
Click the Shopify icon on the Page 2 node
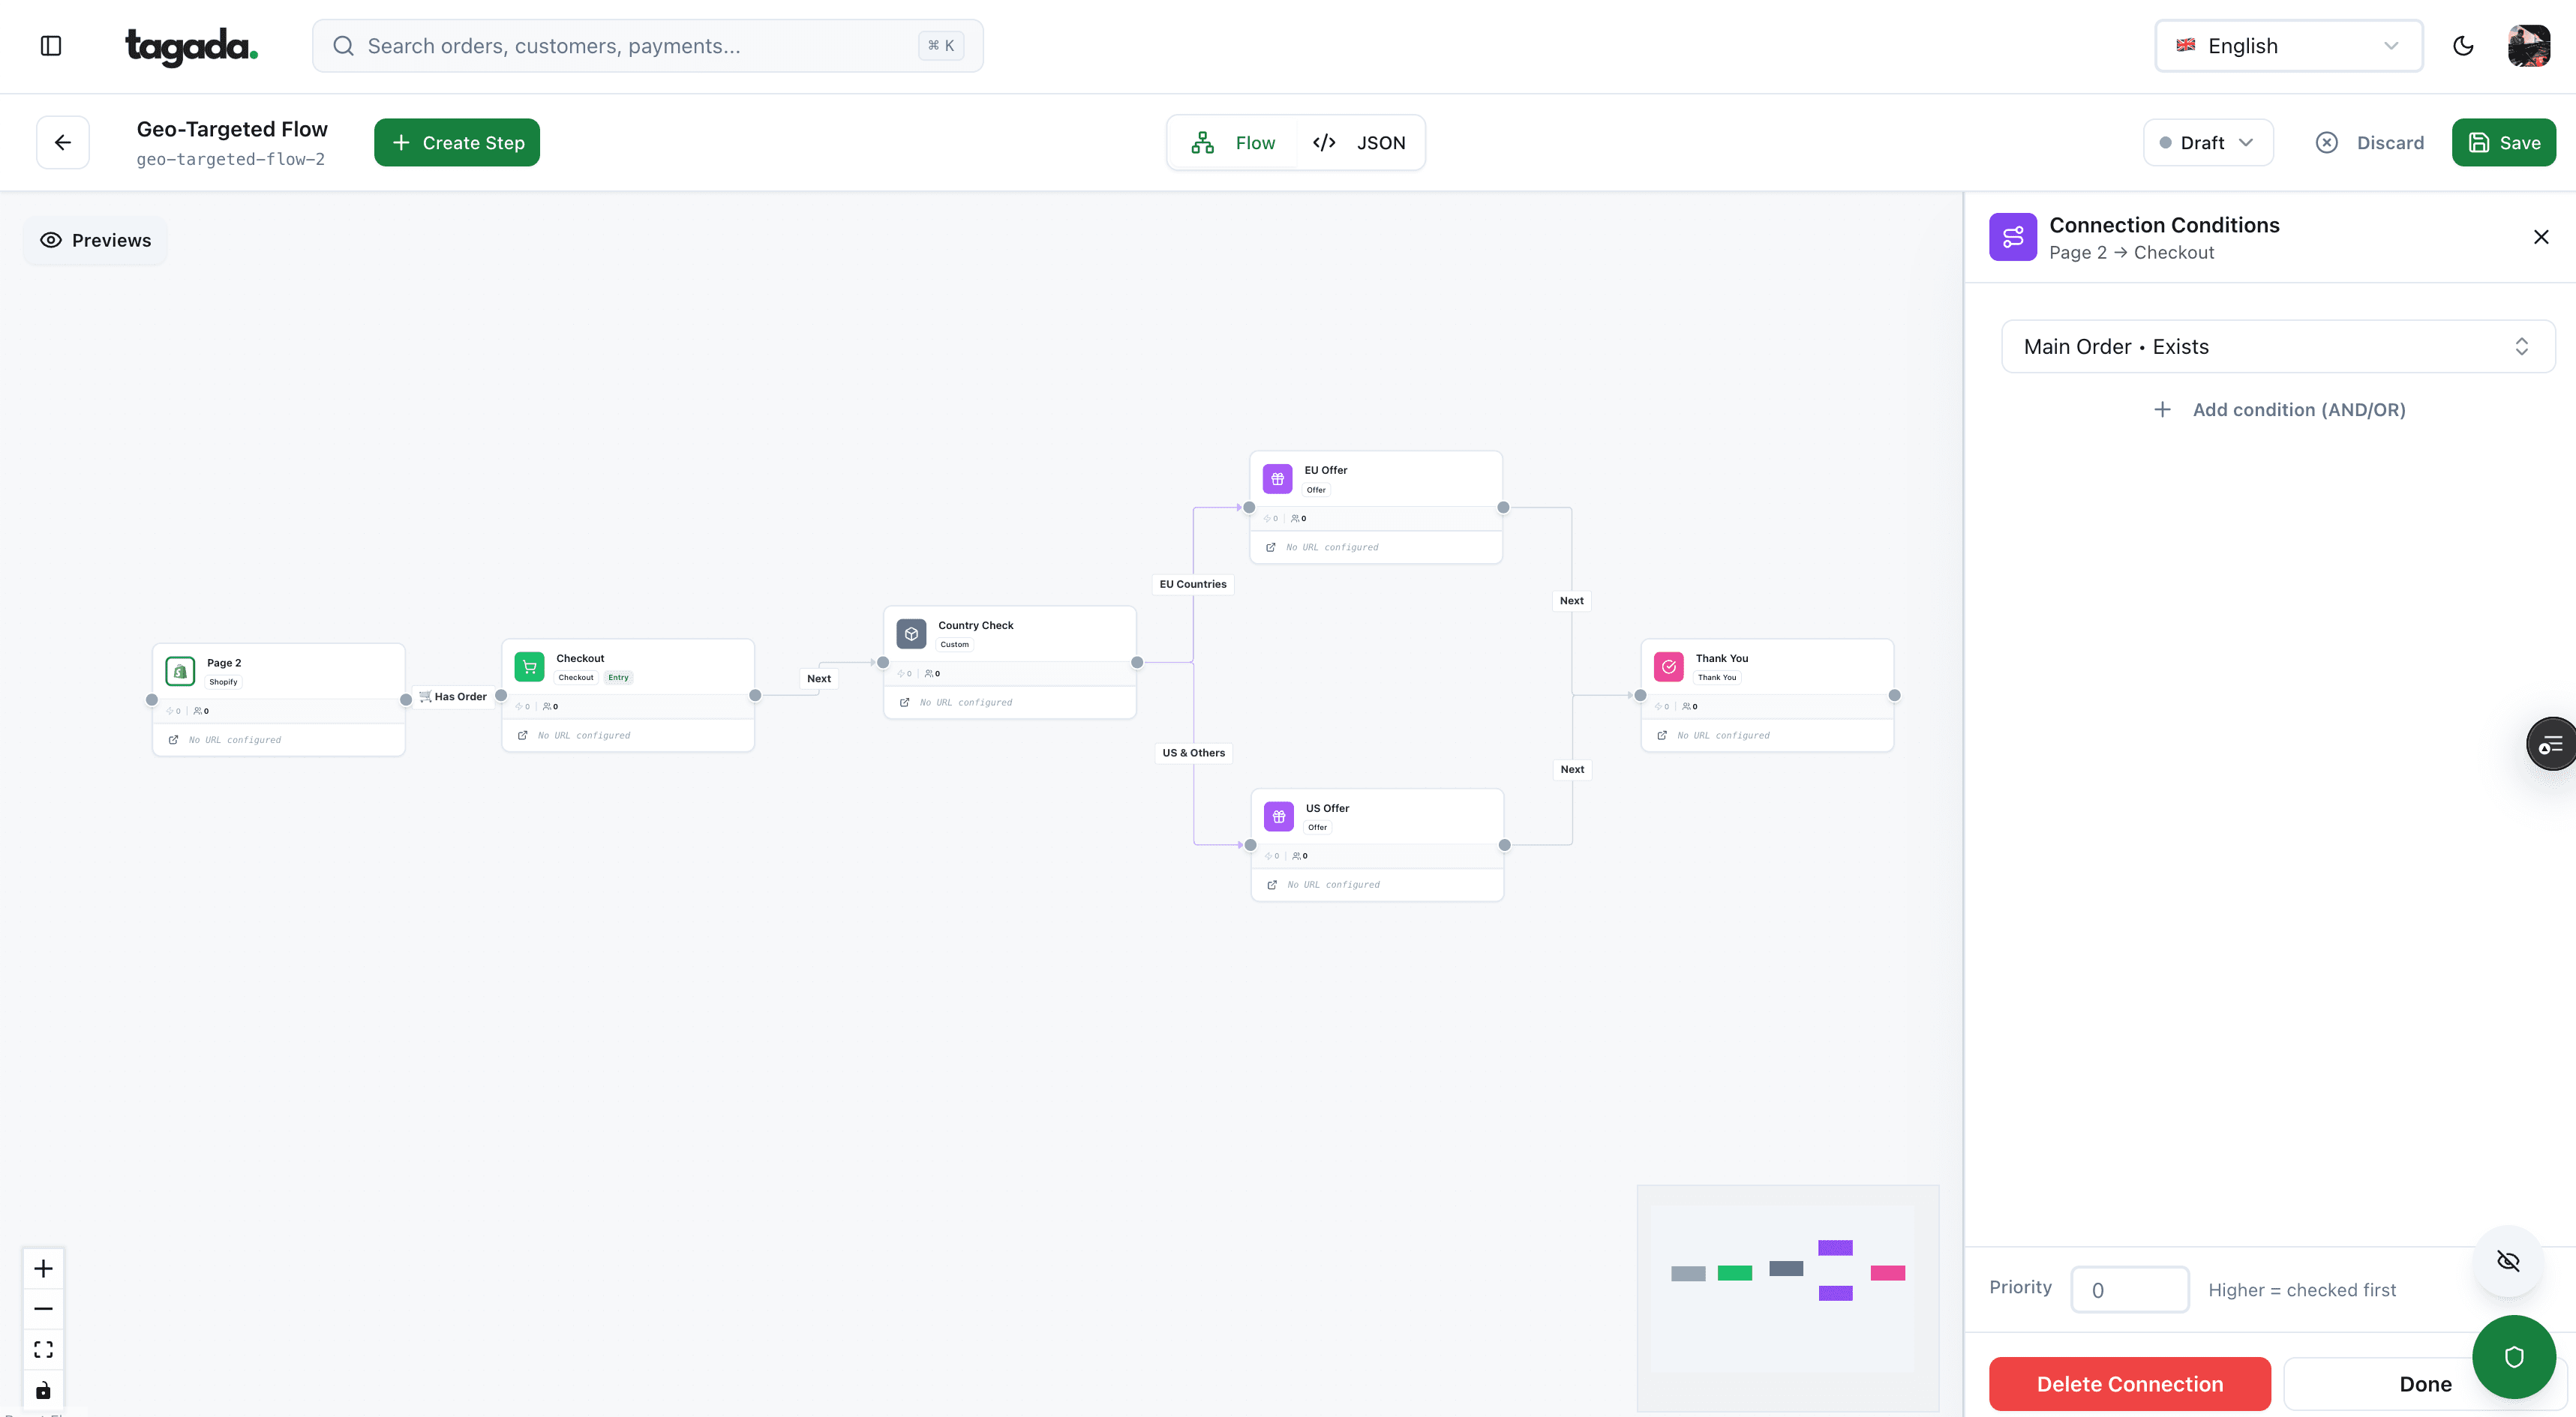pyautogui.click(x=179, y=670)
